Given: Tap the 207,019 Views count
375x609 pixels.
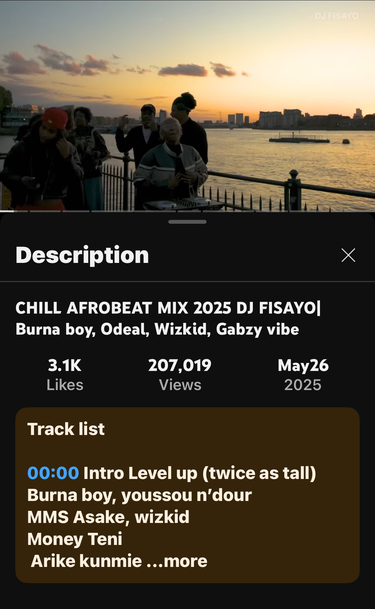Looking at the screenshot, I should (x=180, y=375).
